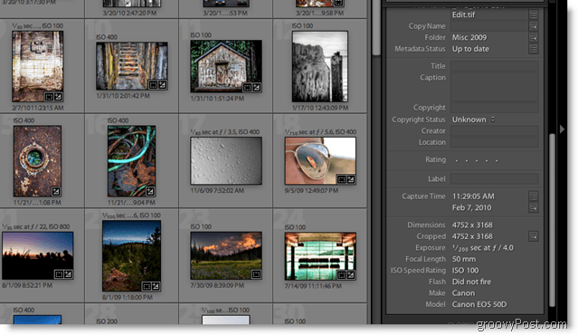Click develop badge on the tangled wires photo

[x=150, y=191]
